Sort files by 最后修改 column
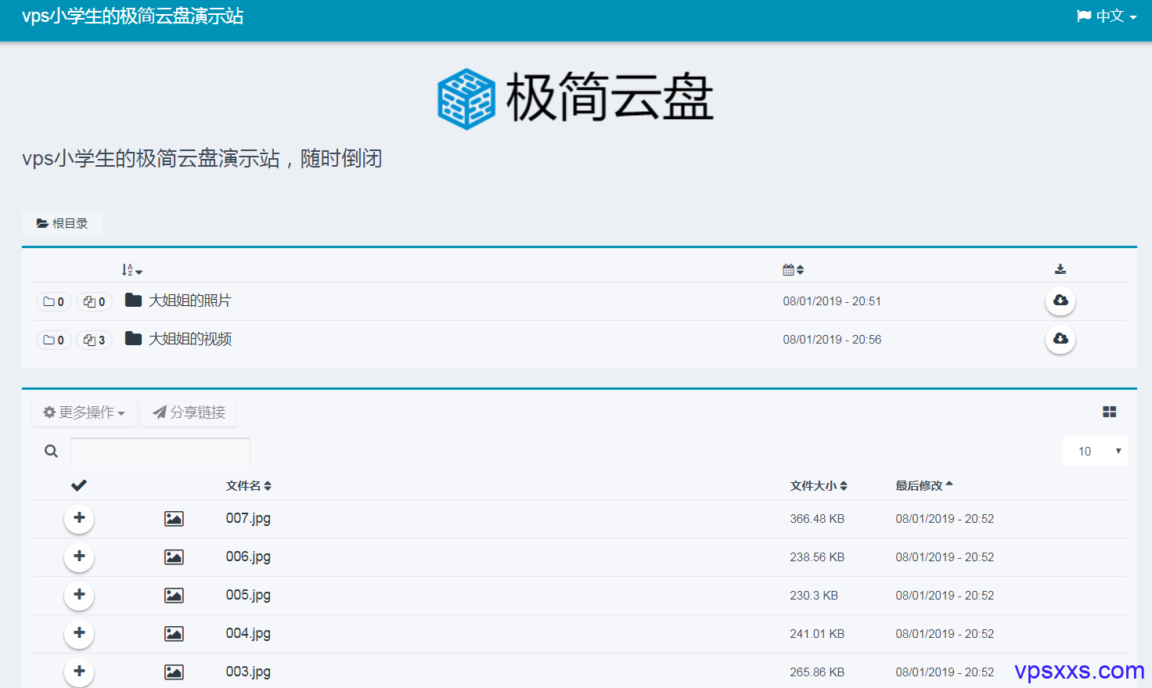Viewport: 1152px width, 688px height. pyautogui.click(x=924, y=486)
